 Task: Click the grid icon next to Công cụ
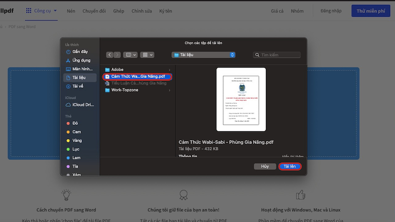(29, 10)
